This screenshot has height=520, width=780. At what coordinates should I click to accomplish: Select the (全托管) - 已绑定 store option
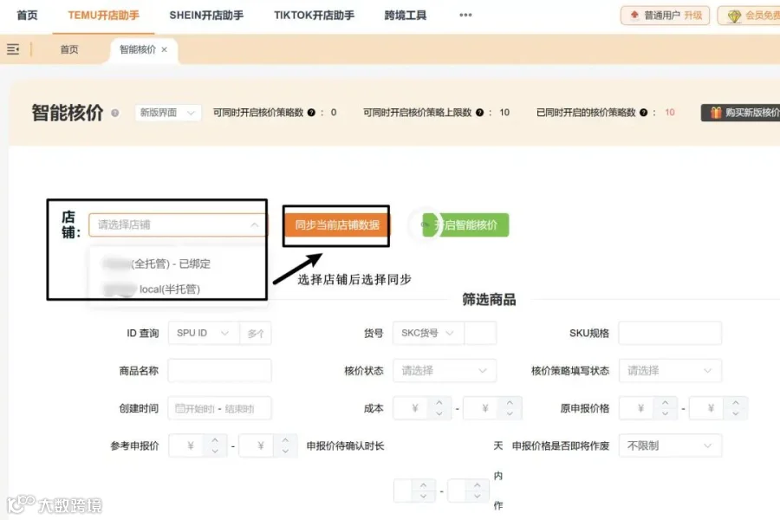(156, 263)
